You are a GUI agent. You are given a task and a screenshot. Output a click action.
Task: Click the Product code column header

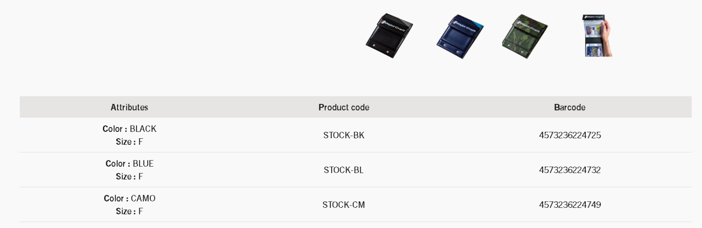[344, 107]
